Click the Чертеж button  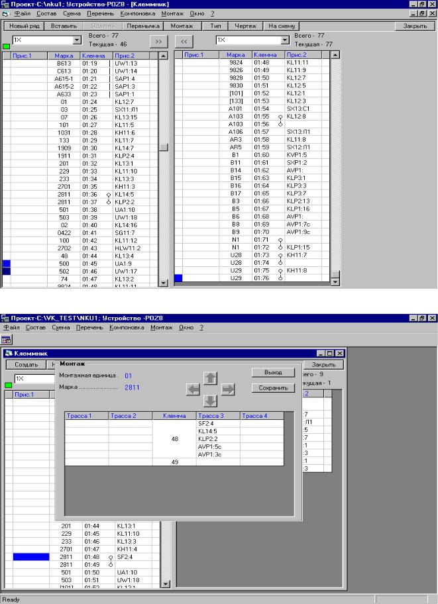point(246,26)
